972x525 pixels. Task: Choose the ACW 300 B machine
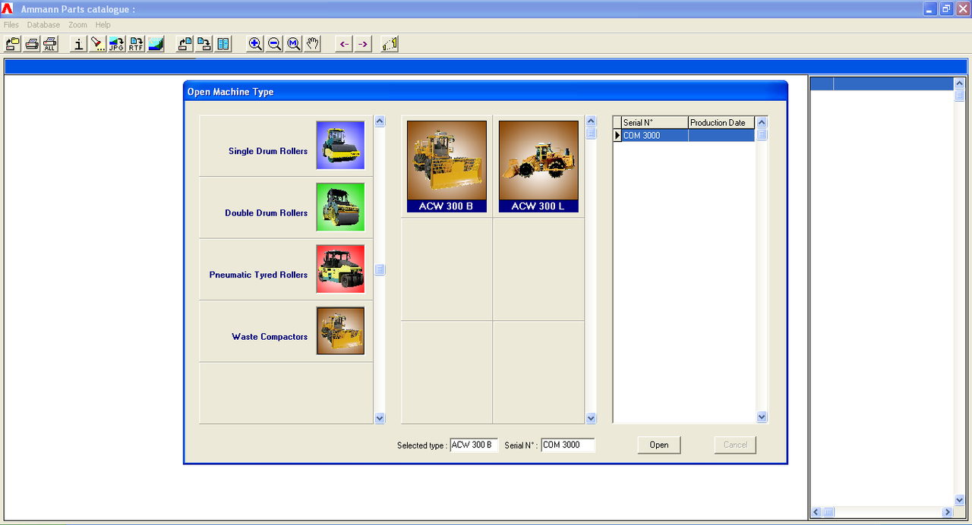point(447,166)
